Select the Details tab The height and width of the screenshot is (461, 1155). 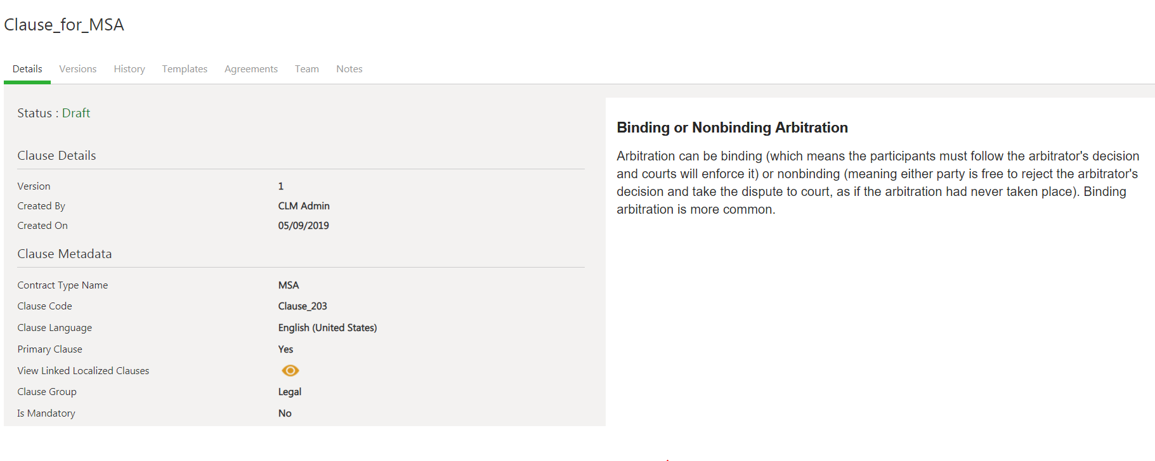[27, 69]
